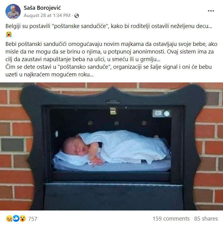Viewport: 223px width, 226px height.
Task: Open Saša Borojević's profile picture
Action: coord(13,12)
